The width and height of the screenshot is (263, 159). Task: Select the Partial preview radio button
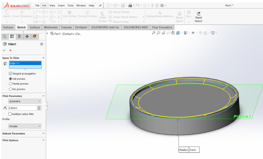pos(10,84)
